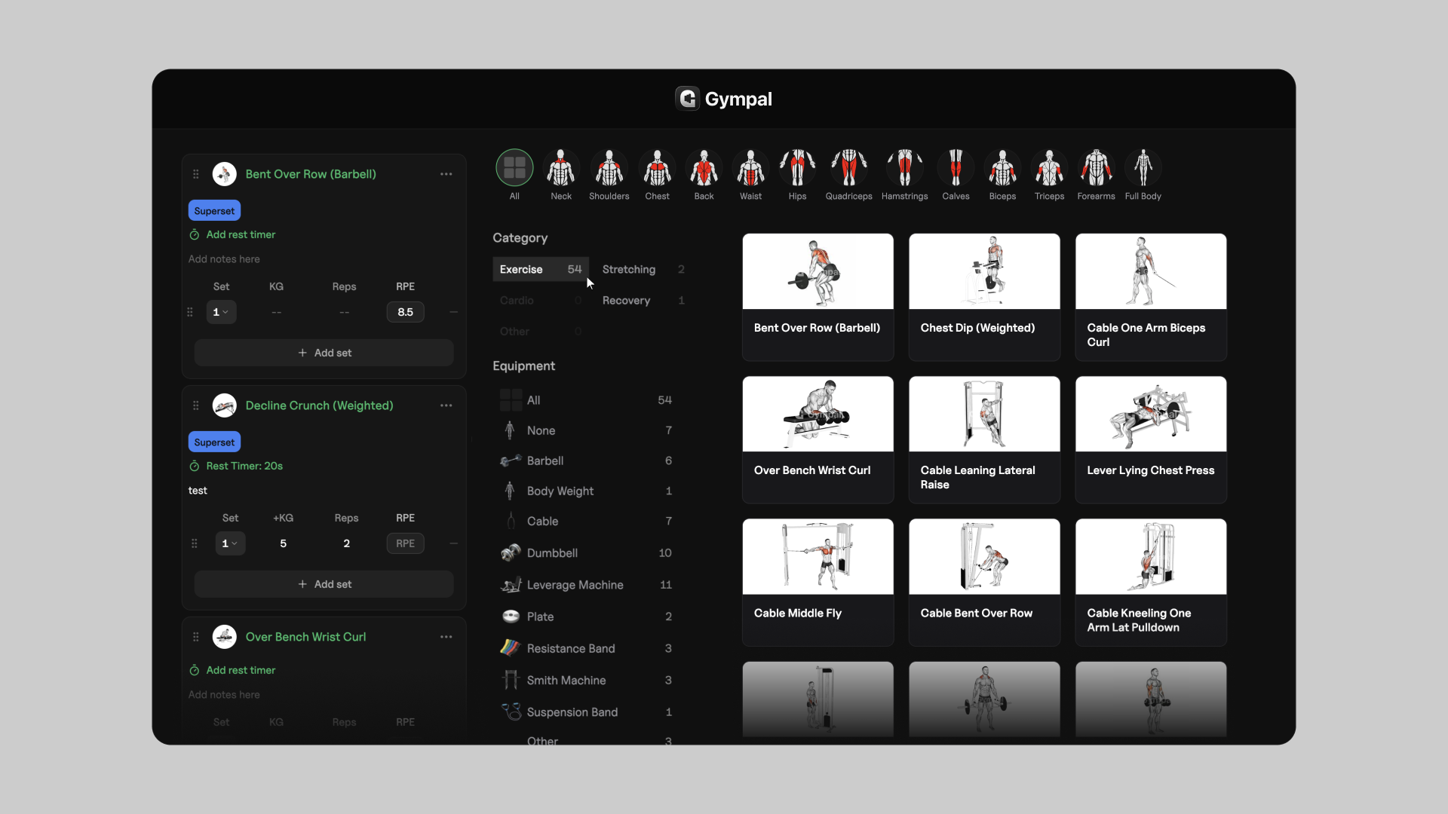Remove set 1 of Decline Crunch

tap(453, 543)
